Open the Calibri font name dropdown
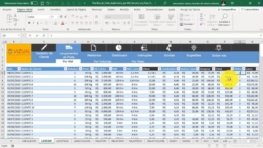Viewport: 263px width, 148px height. coord(50,17)
